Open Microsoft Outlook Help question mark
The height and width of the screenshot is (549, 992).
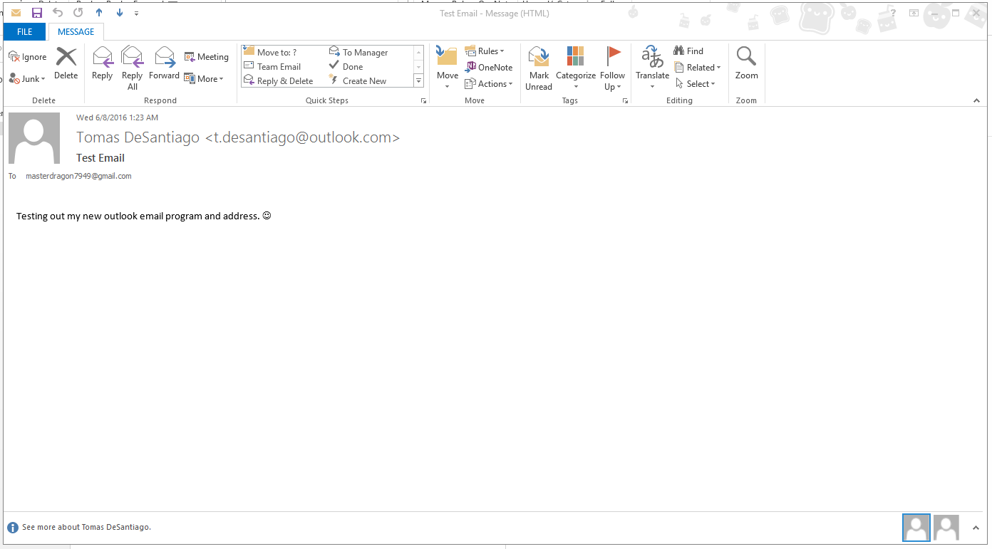[894, 13]
